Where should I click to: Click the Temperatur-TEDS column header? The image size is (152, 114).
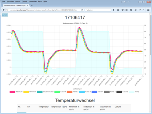click(59, 107)
